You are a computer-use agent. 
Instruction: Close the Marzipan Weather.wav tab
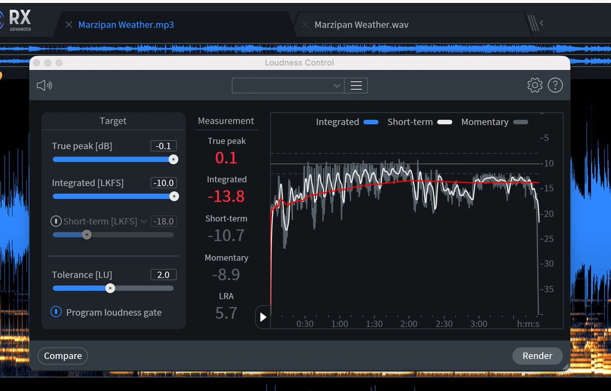(x=305, y=24)
